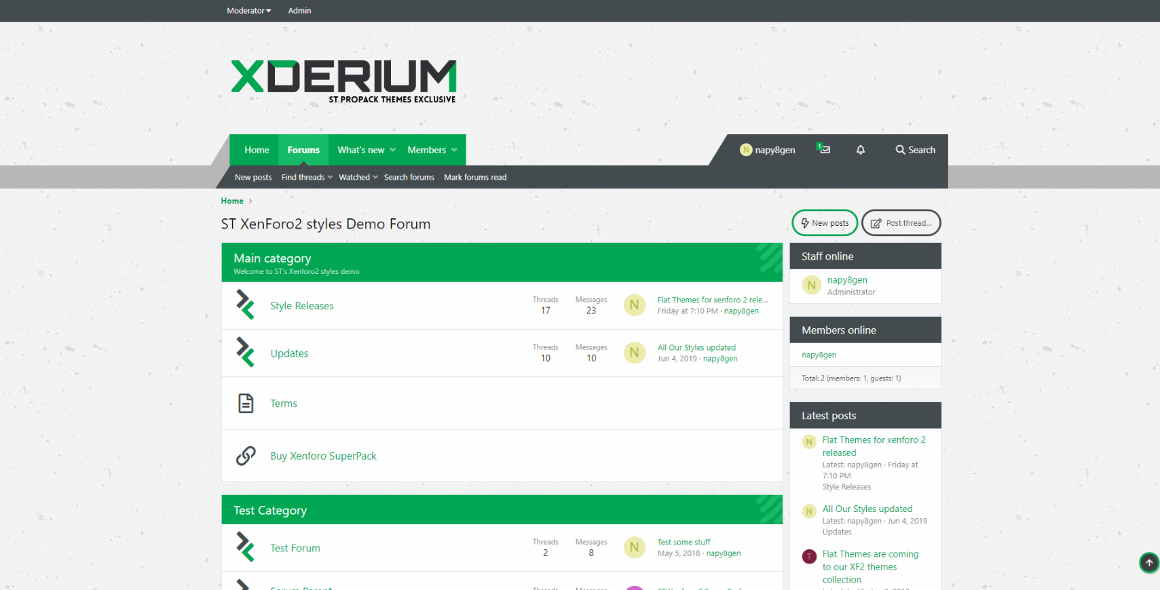Click the Search magnifier button

point(915,150)
